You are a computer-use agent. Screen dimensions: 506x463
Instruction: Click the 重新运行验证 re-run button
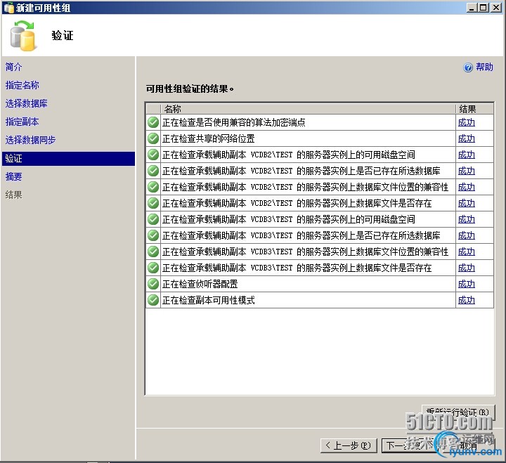458,412
